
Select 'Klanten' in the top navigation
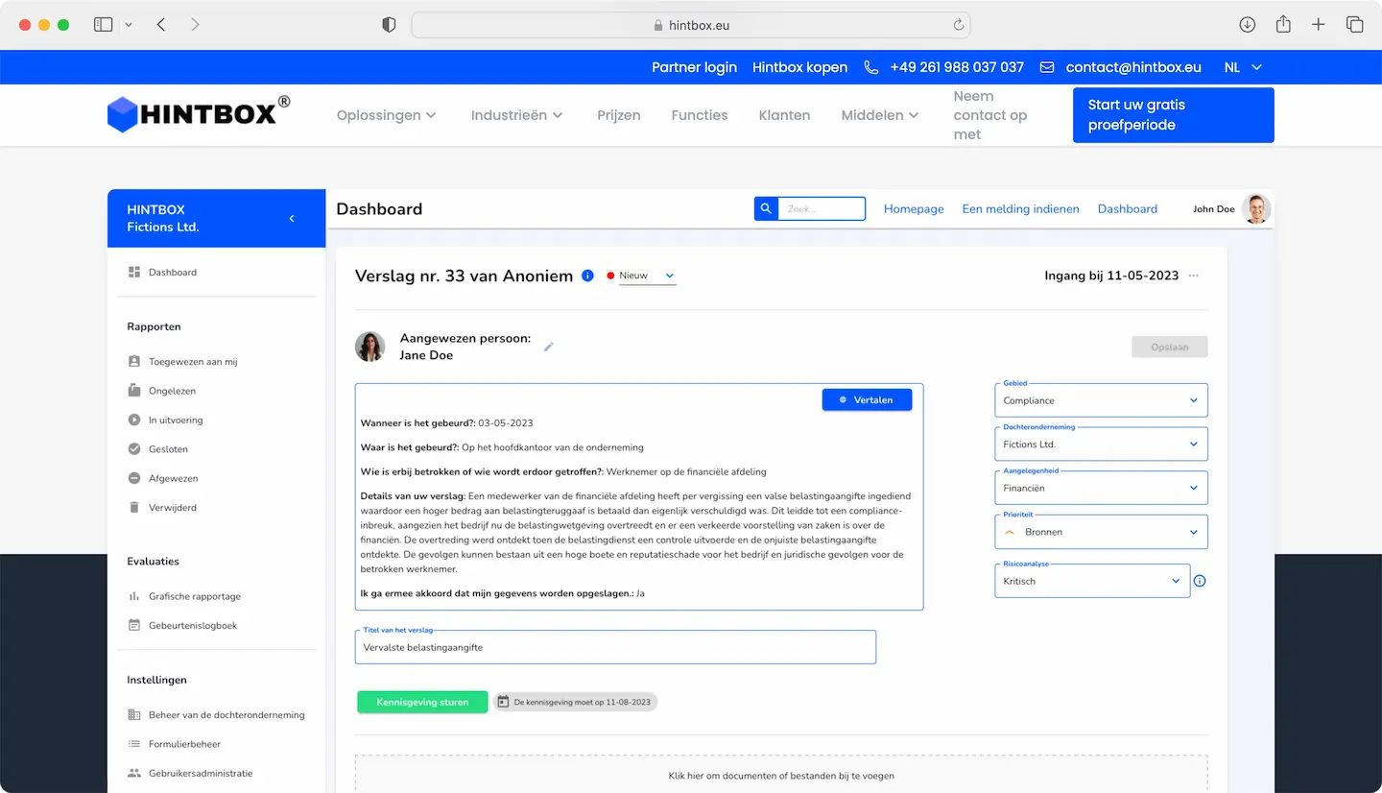(x=784, y=115)
